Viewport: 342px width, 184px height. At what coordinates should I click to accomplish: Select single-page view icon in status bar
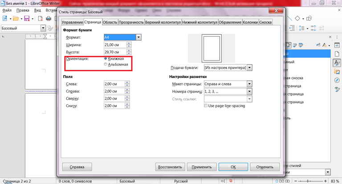pos(277,181)
